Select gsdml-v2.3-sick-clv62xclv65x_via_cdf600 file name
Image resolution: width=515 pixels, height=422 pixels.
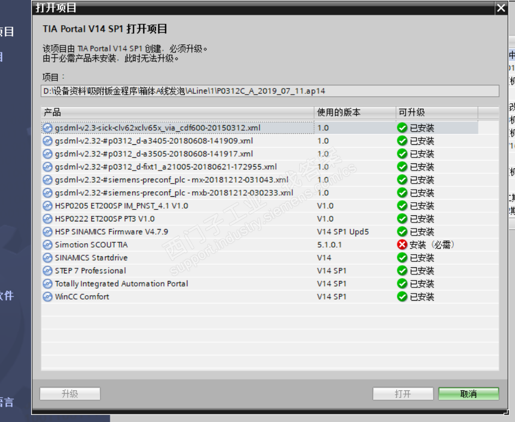coord(158,128)
